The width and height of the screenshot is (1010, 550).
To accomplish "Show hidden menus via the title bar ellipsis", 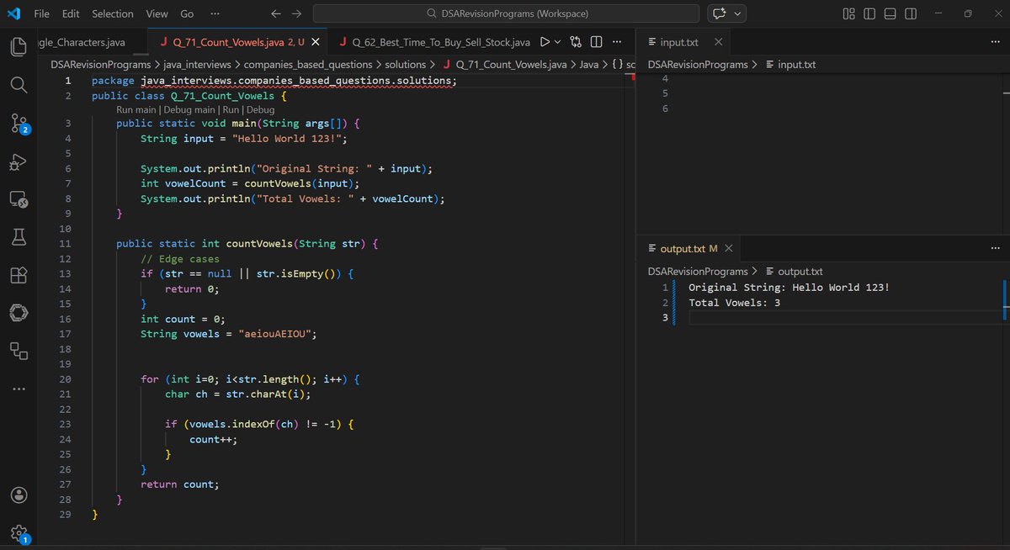I will [x=215, y=13].
